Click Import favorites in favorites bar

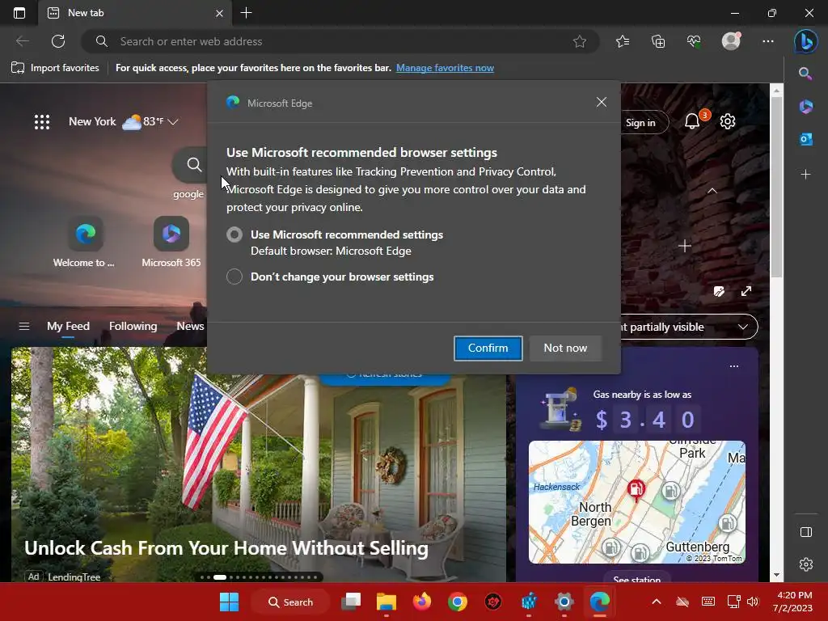point(55,68)
